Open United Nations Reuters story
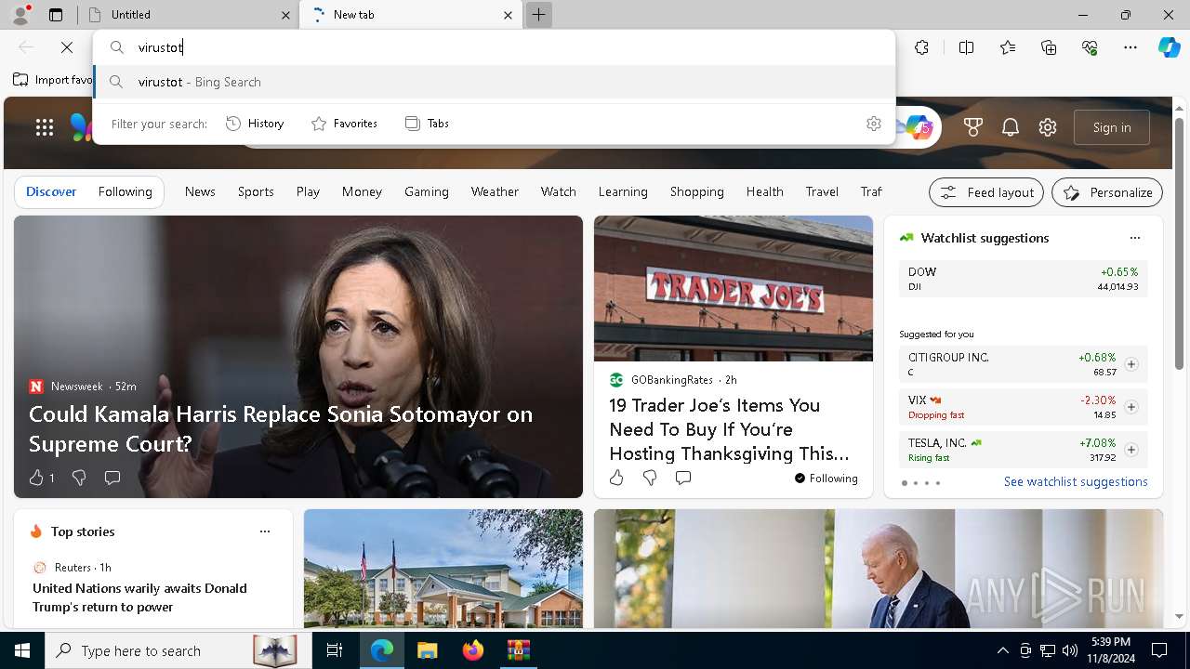 click(139, 597)
